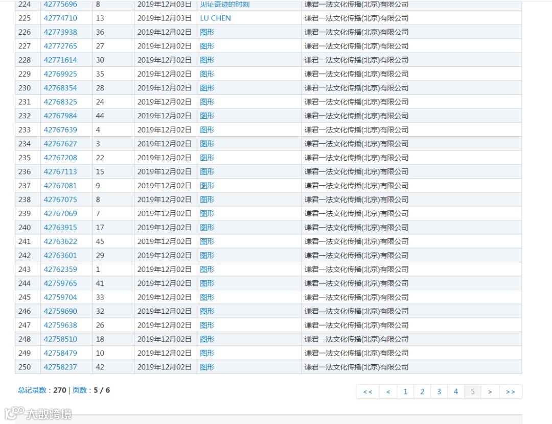Viewport: 552px width, 424px height.
Task: Go to last page with >> button
Action: click(511, 392)
